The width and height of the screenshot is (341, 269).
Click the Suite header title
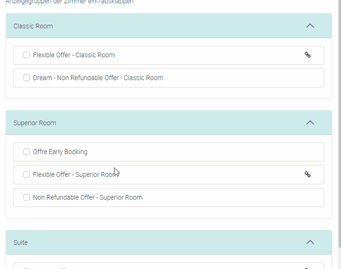(21, 243)
